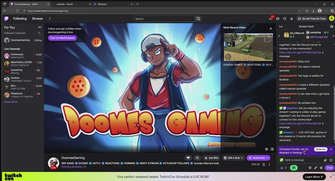
Task: Open notifications inbox with 21 badge
Action: click(x=271, y=19)
